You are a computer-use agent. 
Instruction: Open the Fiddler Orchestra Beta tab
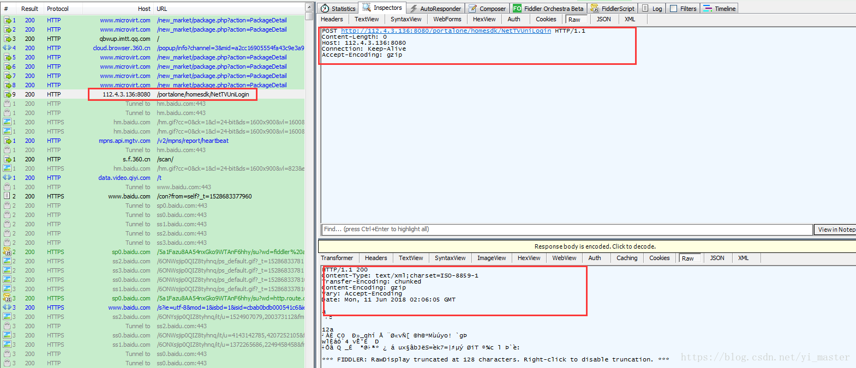[x=548, y=8]
